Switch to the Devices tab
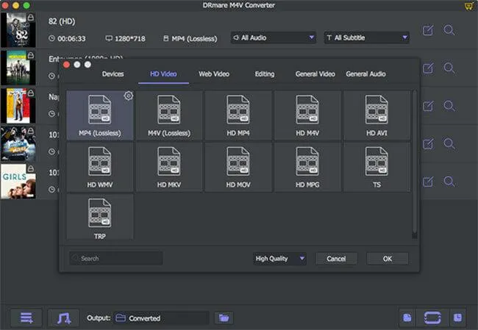Image resolution: width=478 pixels, height=330 pixels. click(x=113, y=73)
